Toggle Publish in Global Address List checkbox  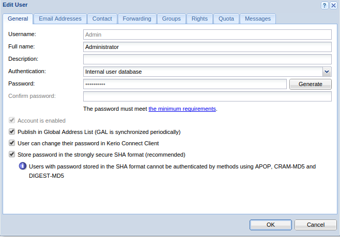[x=12, y=131]
